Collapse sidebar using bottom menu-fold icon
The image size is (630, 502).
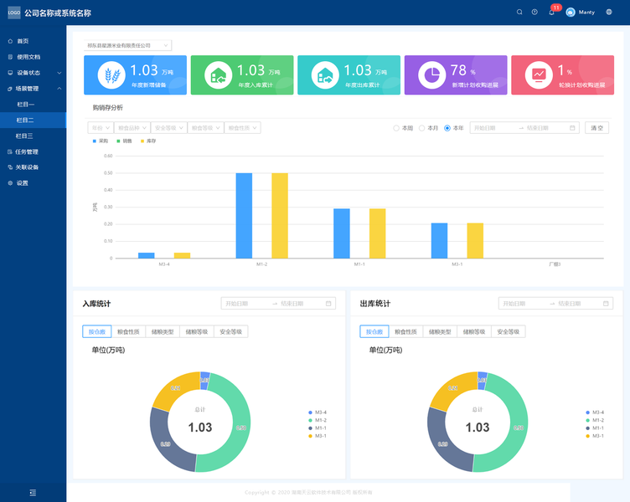[x=33, y=492]
